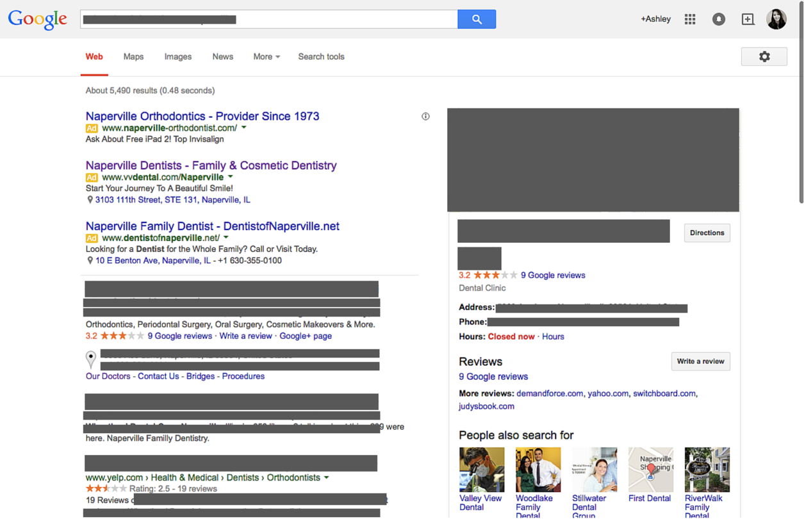Open the yahoo.com reviews link

(608, 393)
